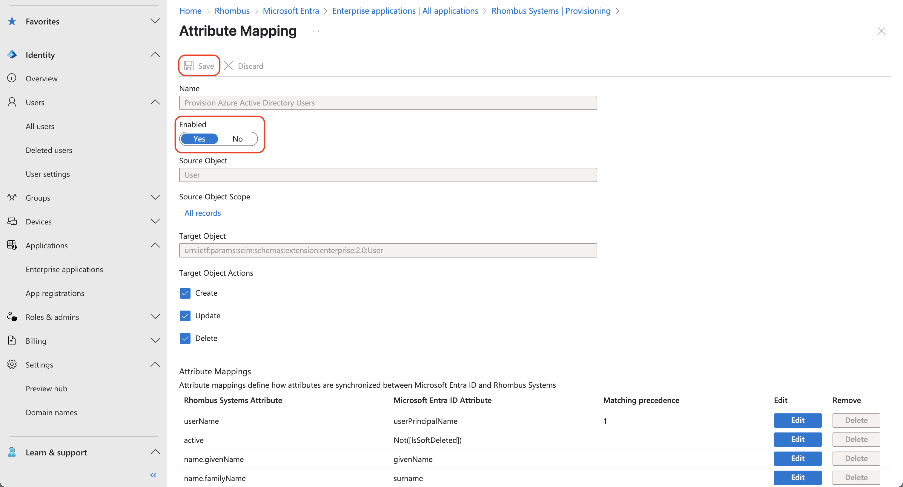Image resolution: width=903 pixels, height=487 pixels.
Task: Open Domain names in sidebar
Action: click(x=51, y=412)
